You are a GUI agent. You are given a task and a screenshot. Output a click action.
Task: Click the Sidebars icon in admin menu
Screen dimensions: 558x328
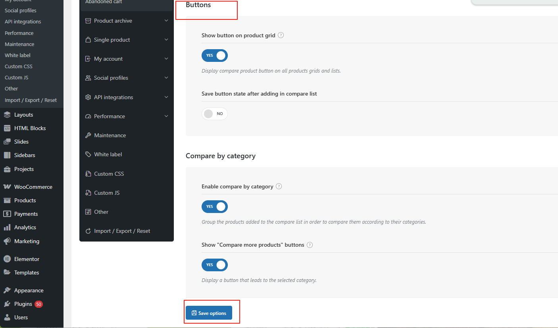7,155
